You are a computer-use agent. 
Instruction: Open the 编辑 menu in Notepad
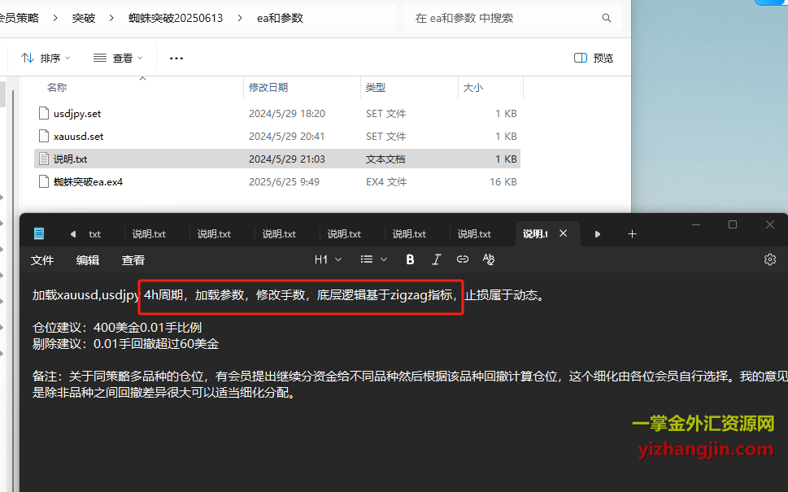[88, 260]
